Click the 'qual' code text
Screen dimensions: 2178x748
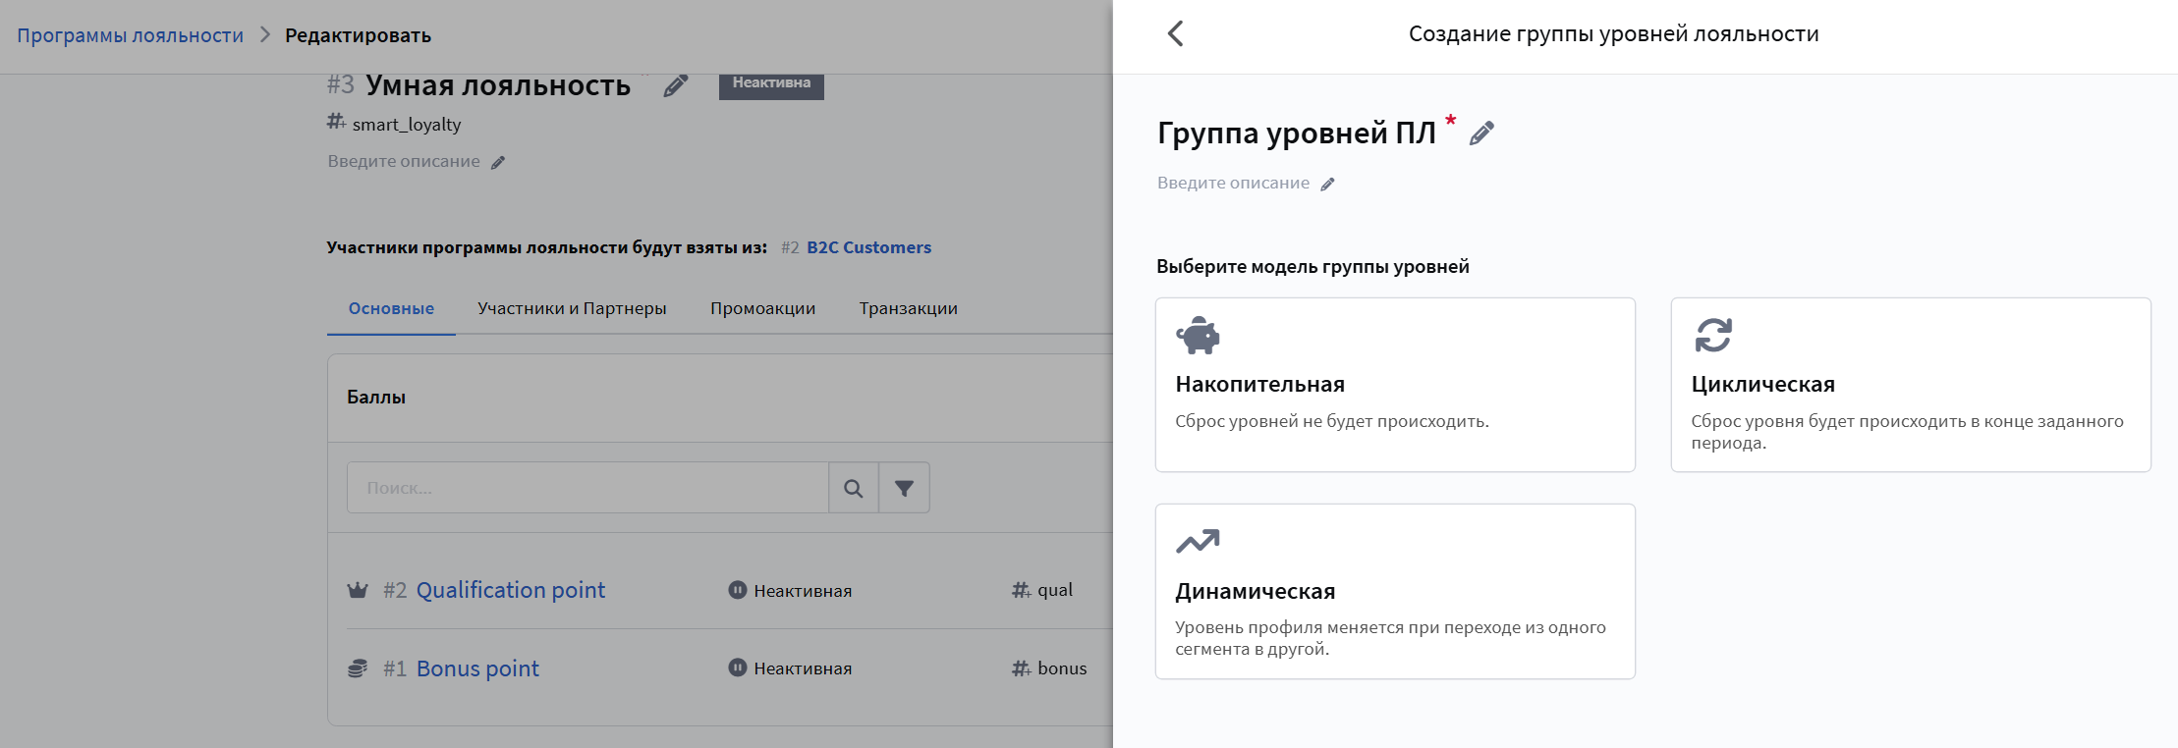[x=1055, y=590]
